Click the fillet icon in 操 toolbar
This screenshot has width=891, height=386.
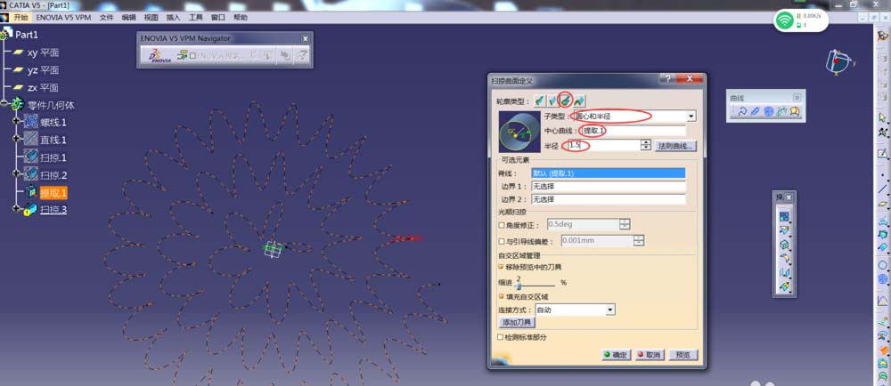[x=784, y=259]
